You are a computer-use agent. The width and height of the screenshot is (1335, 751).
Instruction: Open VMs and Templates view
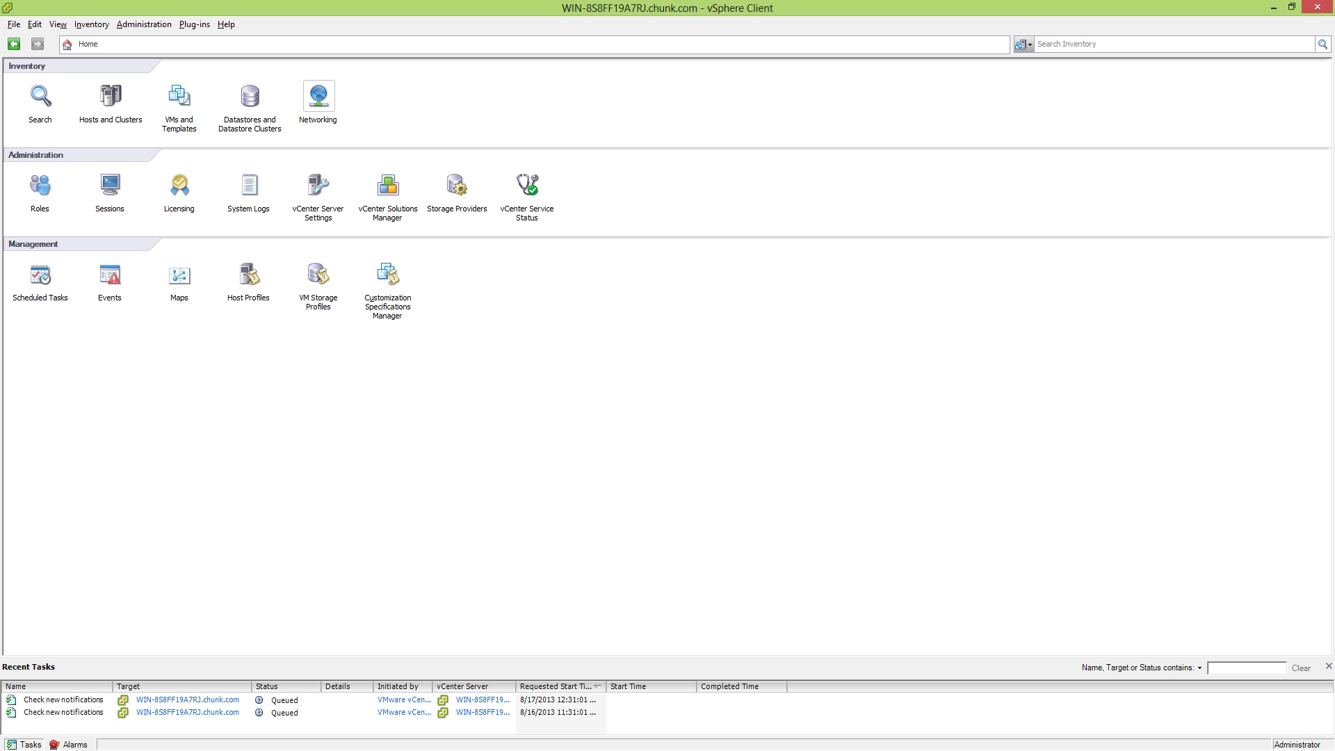179,97
